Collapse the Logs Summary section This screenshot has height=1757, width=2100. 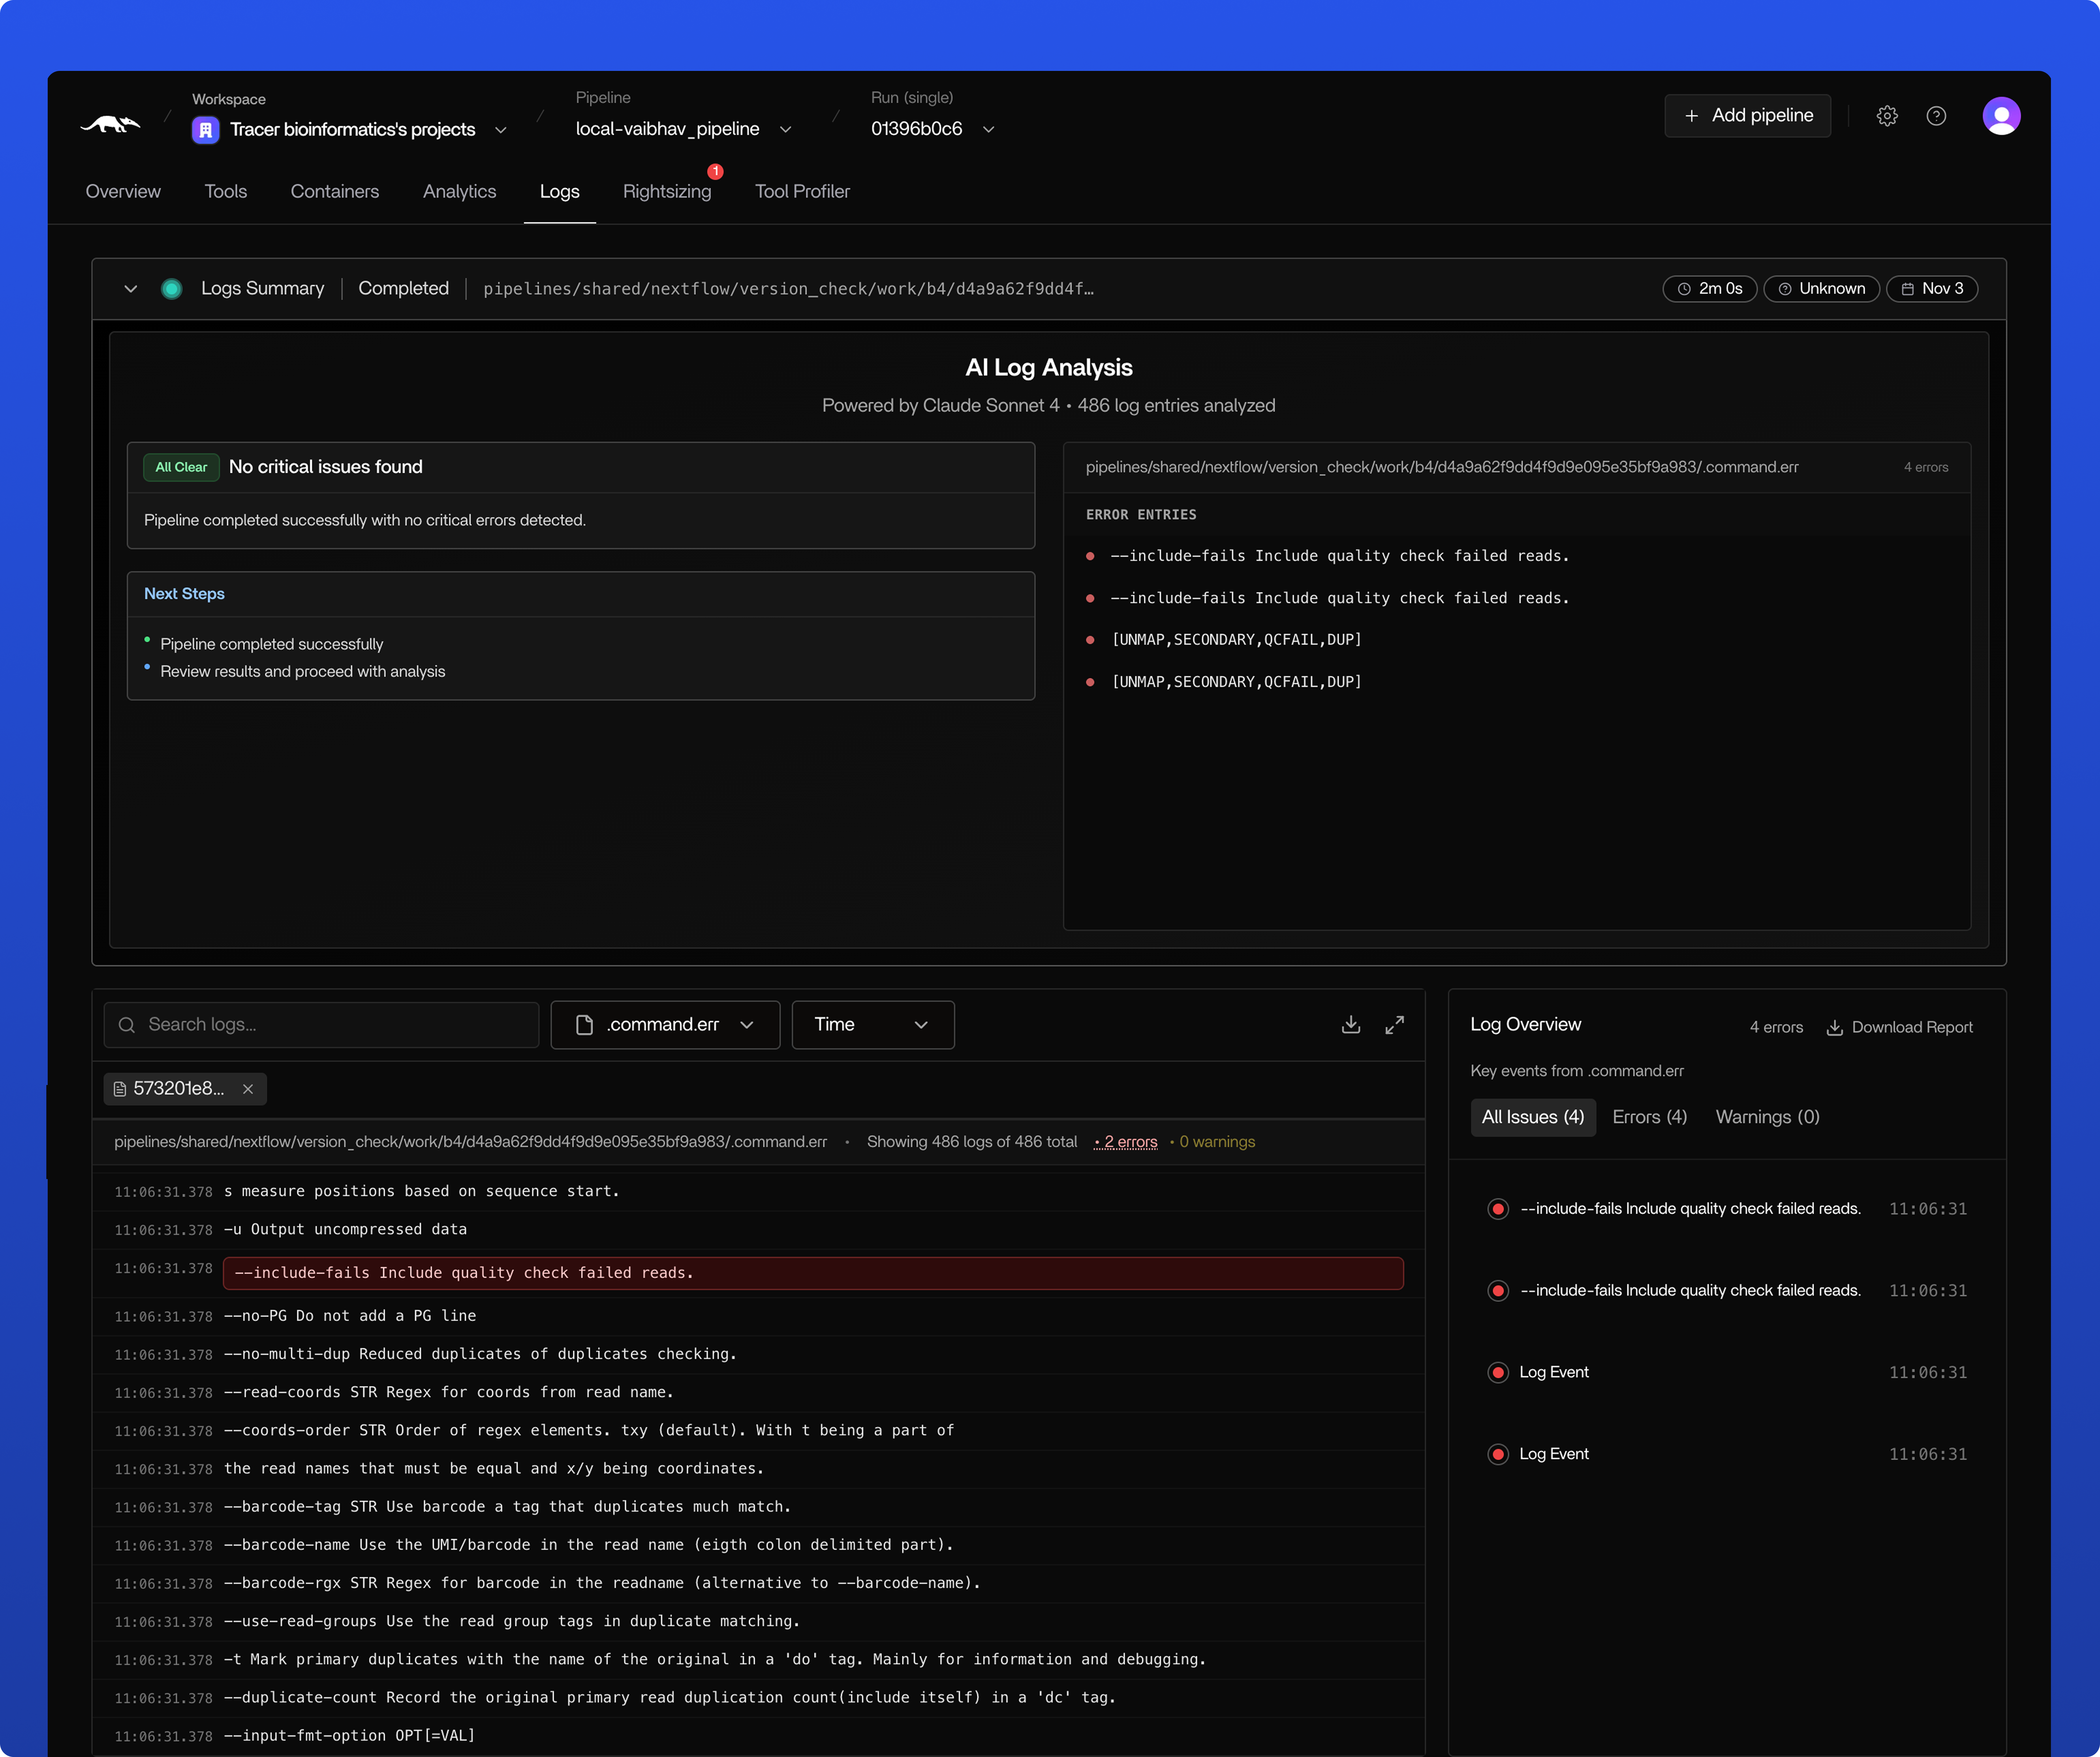pyautogui.click(x=130, y=289)
